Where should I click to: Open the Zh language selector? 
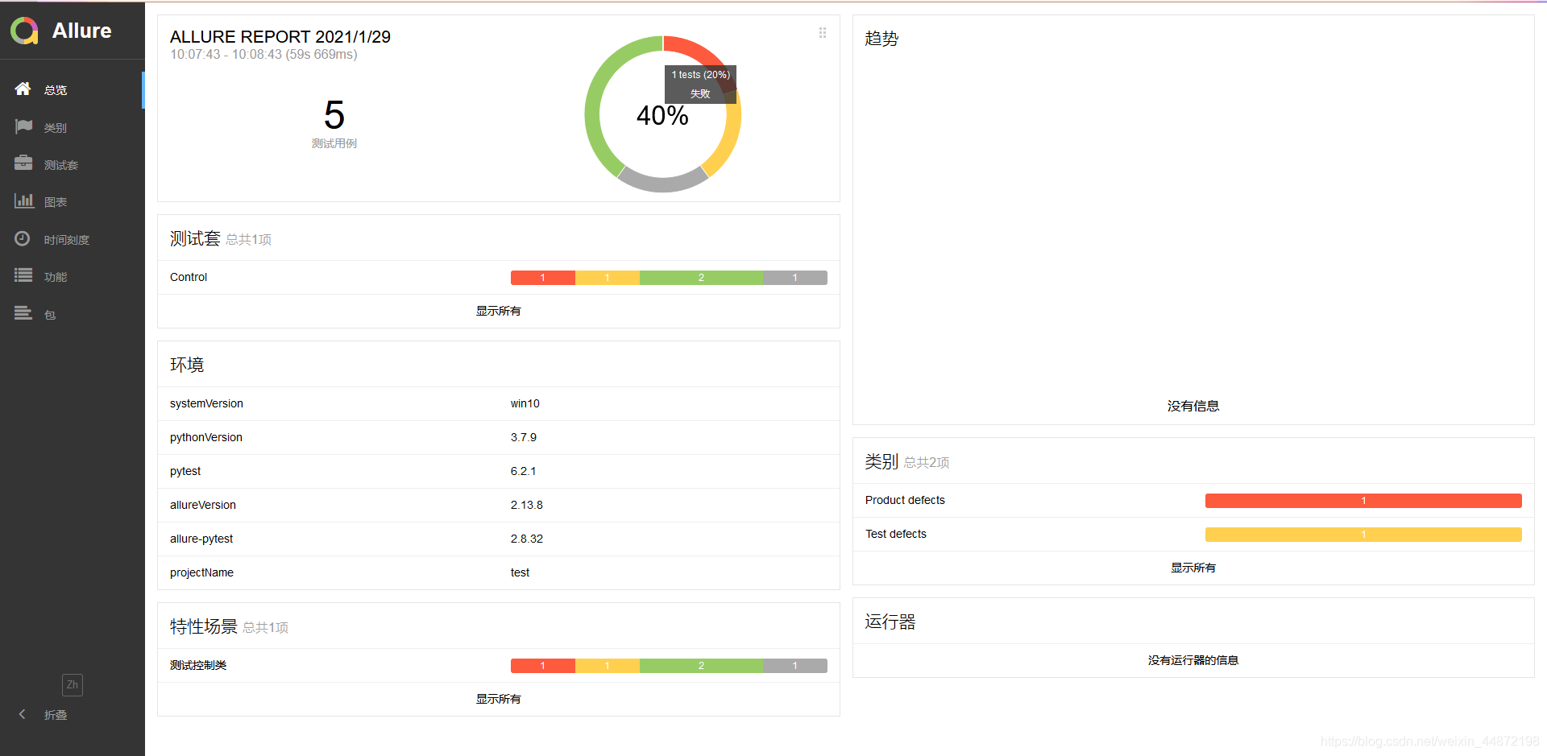pos(73,685)
